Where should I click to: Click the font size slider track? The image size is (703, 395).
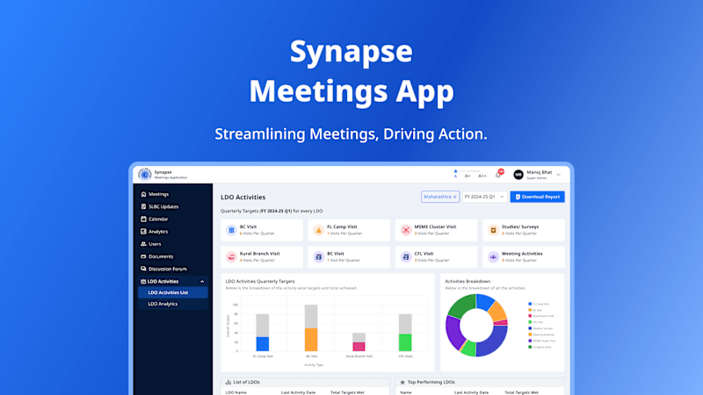point(467,171)
